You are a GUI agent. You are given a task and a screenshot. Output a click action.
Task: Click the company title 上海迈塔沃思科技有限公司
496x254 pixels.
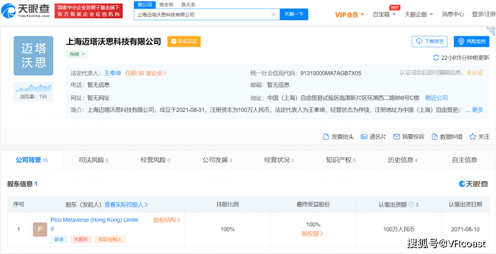113,42
